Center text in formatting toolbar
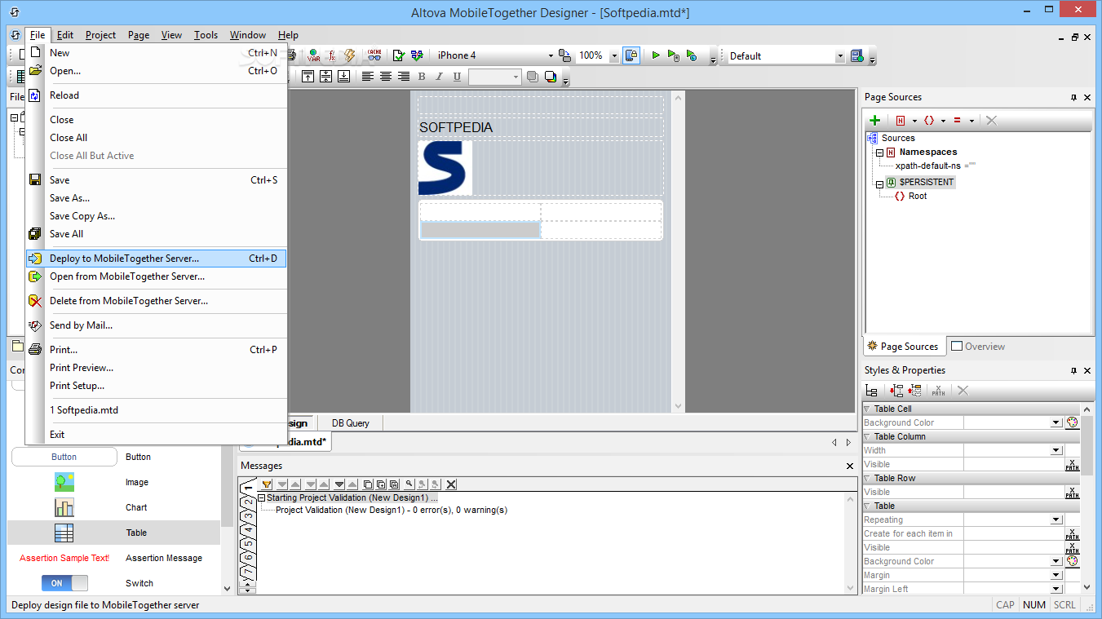Screen dimensions: 1102x619 (386, 77)
